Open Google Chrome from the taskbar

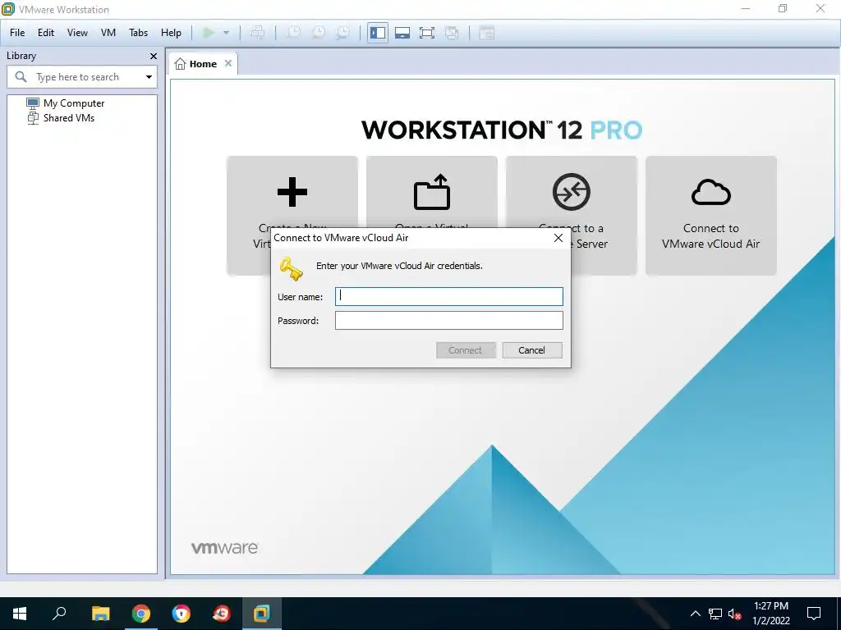(141, 614)
